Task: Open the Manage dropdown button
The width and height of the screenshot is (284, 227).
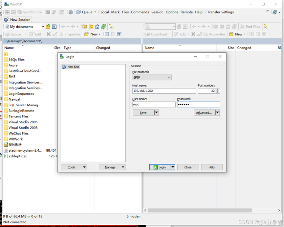Action: point(113,167)
